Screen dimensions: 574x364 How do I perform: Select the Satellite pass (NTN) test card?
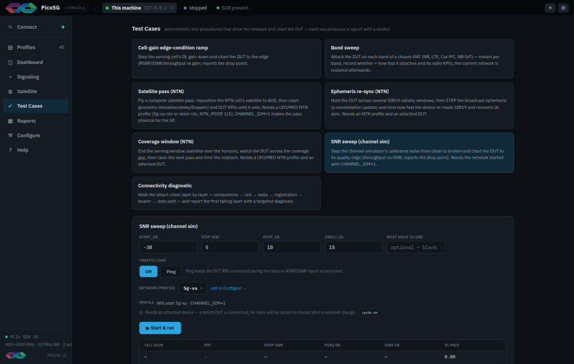226,105
